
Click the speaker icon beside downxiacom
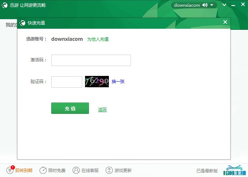click(x=205, y=5)
